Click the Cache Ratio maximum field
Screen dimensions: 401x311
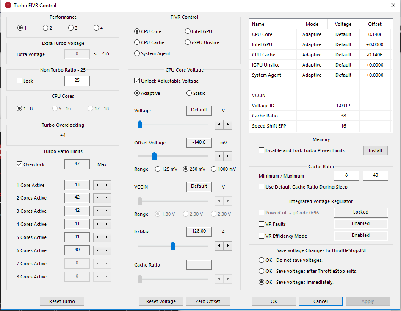[376, 175]
